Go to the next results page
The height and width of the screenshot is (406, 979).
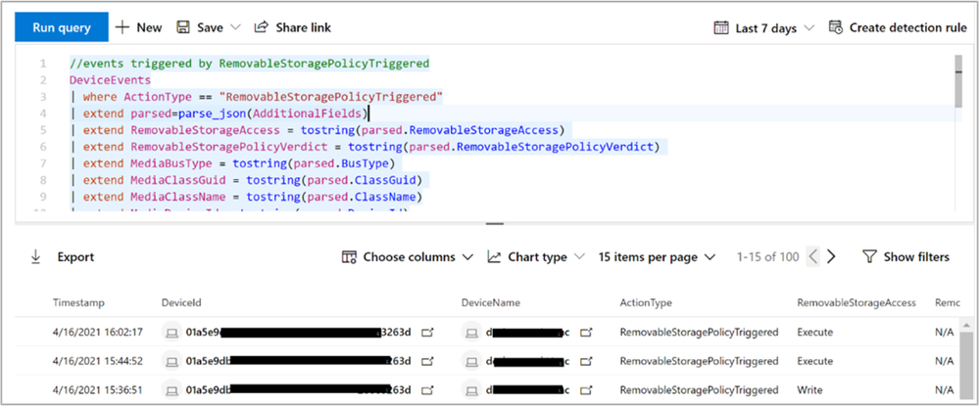[831, 257]
